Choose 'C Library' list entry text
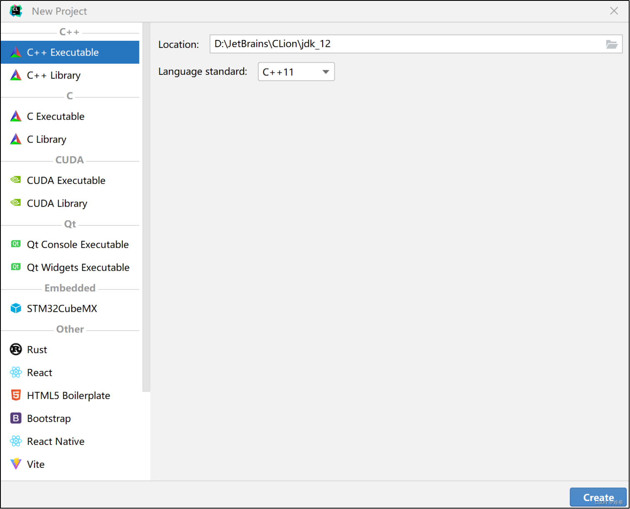Viewport: 630px width, 509px height. point(47,139)
